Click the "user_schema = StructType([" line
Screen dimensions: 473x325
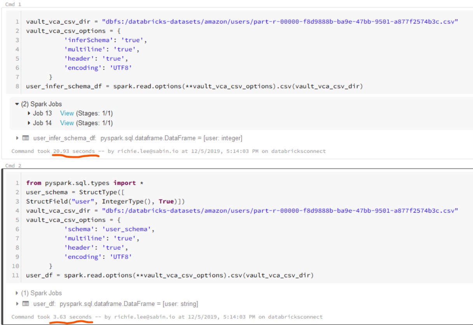point(75,192)
